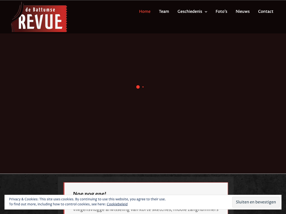Viewport: 286px width, 214px height.
Task: Open the Nieuws page
Action: [x=242, y=11]
